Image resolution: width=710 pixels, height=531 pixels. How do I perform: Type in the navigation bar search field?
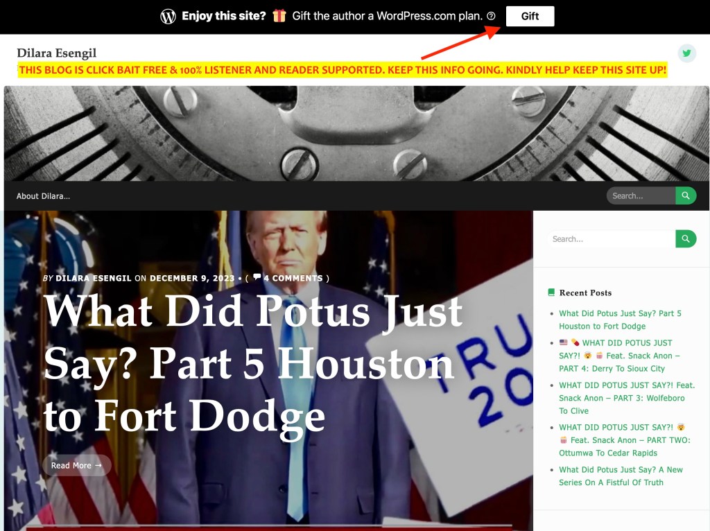click(x=641, y=196)
